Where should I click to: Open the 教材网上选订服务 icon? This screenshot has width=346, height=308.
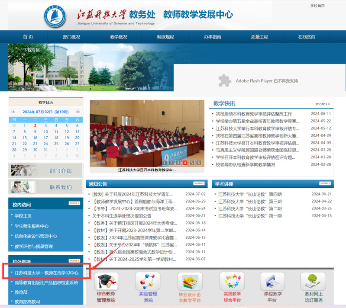coord(314,281)
